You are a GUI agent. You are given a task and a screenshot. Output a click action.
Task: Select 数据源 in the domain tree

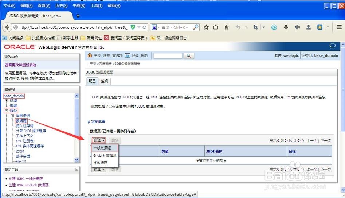point(21,121)
